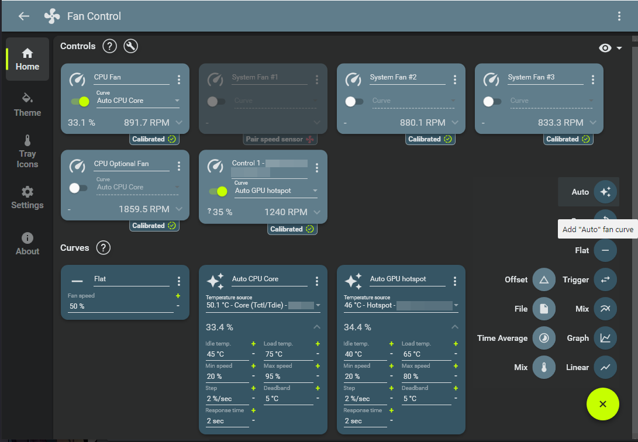Image resolution: width=638 pixels, height=442 pixels.
Task: Open Auto CPU Core temperature source dropdown
Action: tap(263, 305)
